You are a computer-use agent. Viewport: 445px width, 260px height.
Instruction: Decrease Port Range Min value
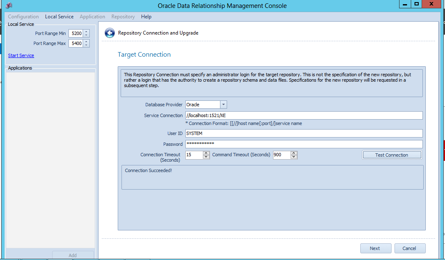tap(86, 35)
